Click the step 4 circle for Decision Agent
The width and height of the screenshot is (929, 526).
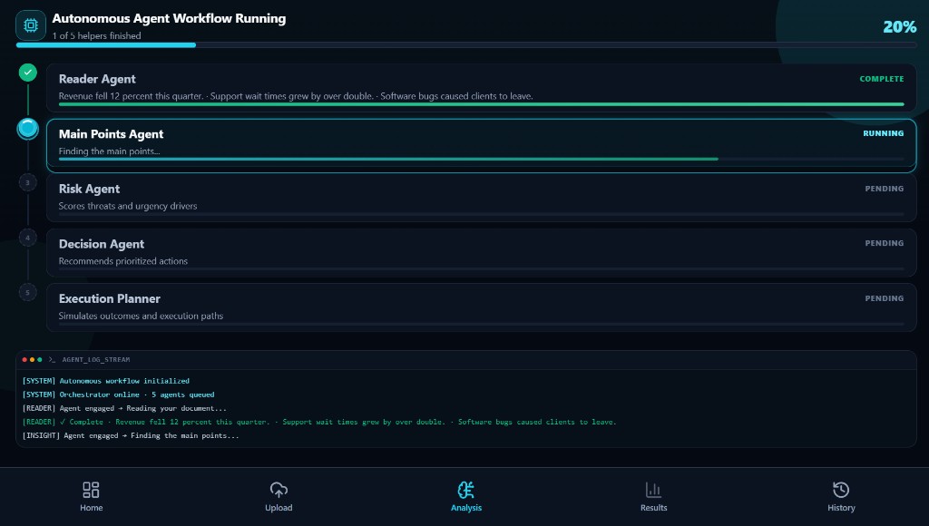click(28, 238)
